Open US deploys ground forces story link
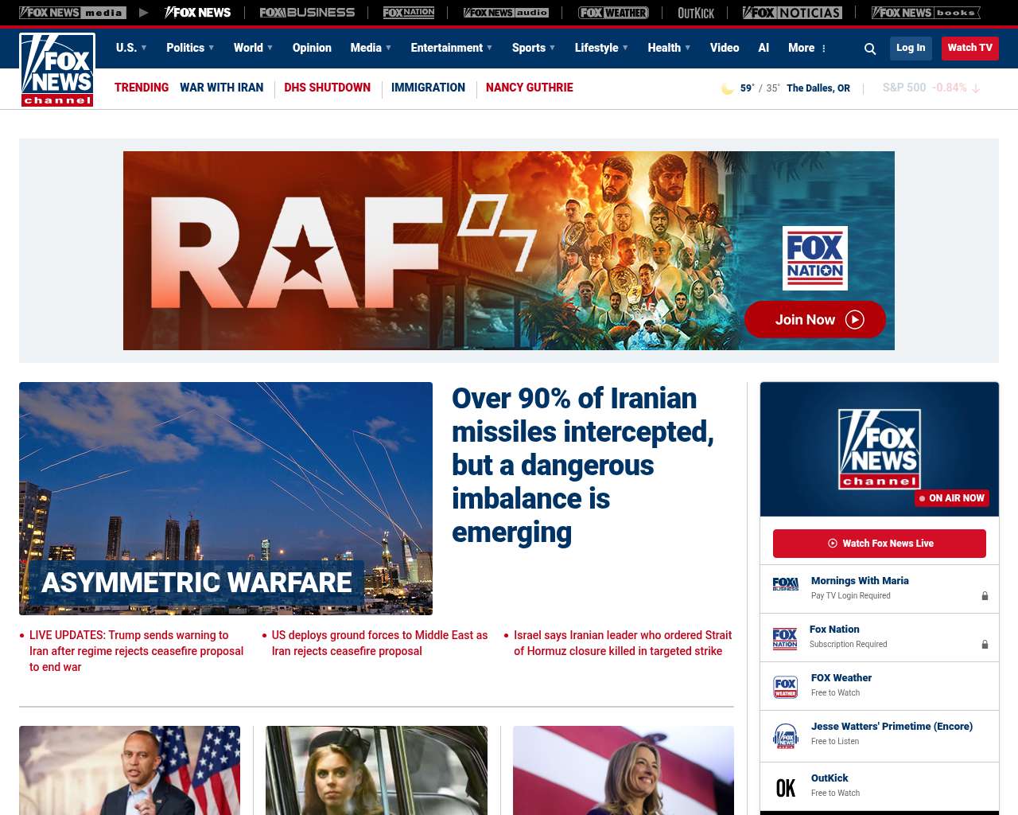Image resolution: width=1018 pixels, height=815 pixels. pos(379,643)
